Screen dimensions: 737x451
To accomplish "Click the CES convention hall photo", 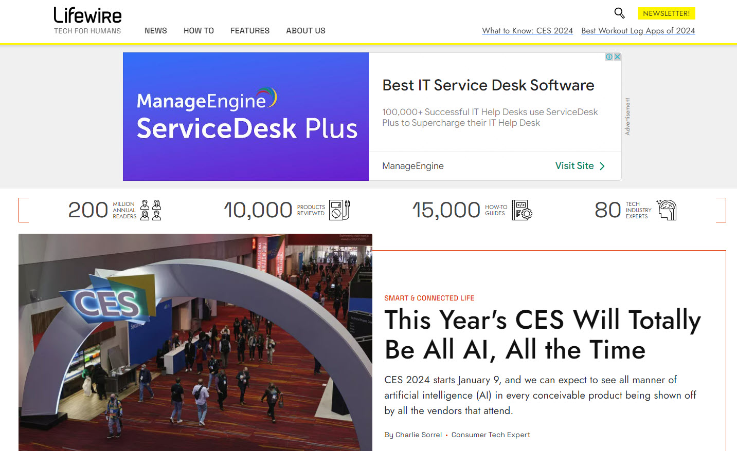I will pyautogui.click(x=195, y=342).
